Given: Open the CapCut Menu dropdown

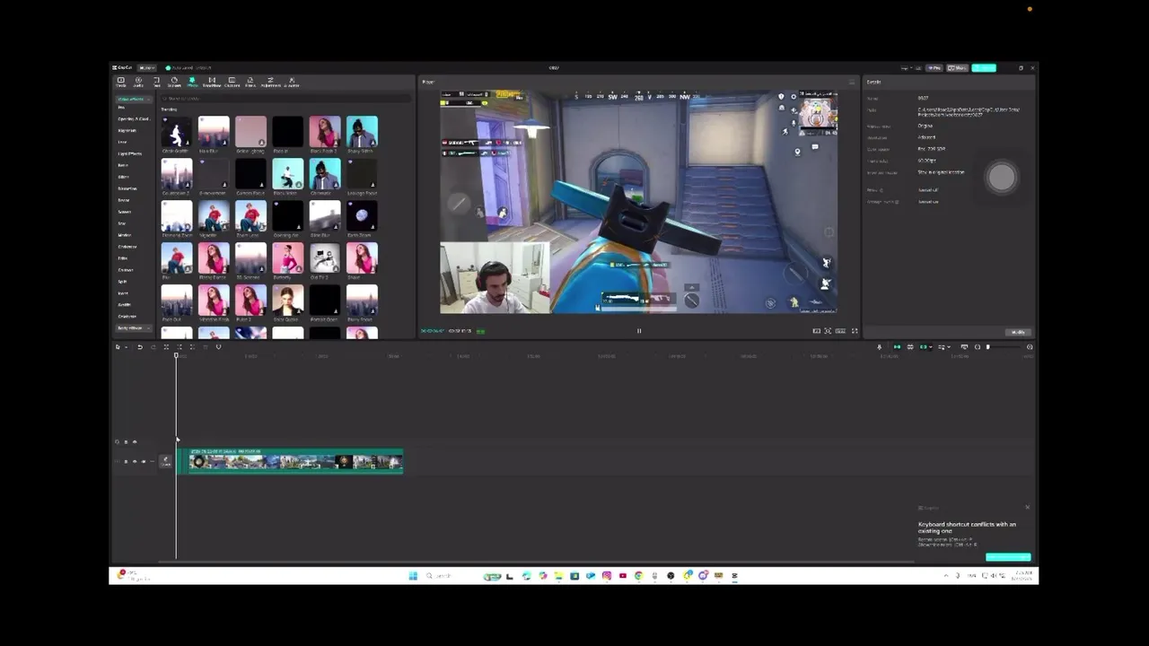Looking at the screenshot, I should pos(146,67).
